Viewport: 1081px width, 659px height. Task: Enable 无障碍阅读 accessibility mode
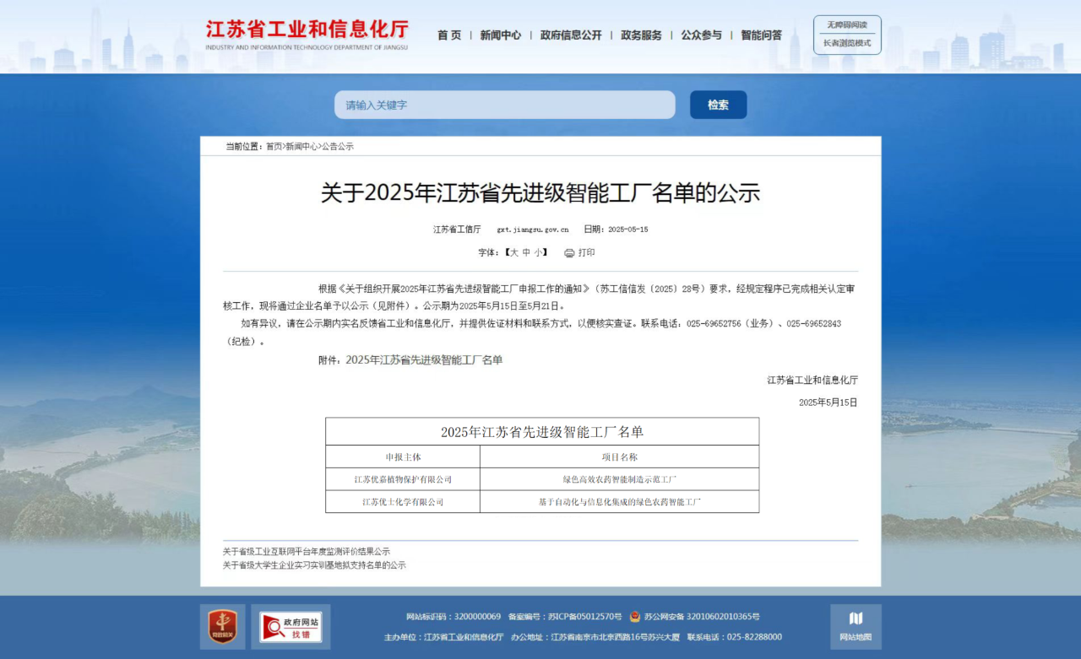[847, 25]
